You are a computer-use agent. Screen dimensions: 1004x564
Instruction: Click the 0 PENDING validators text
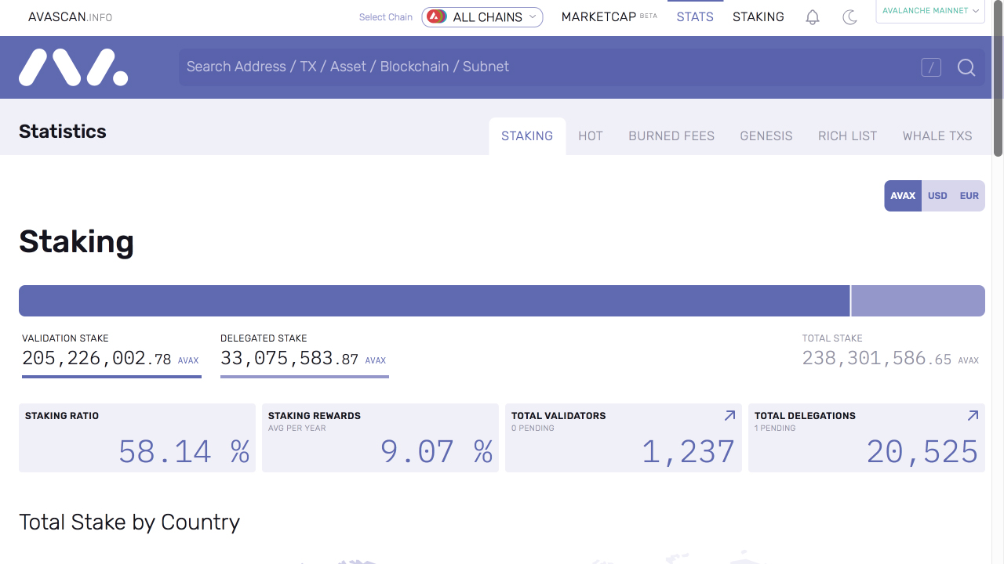click(x=533, y=428)
